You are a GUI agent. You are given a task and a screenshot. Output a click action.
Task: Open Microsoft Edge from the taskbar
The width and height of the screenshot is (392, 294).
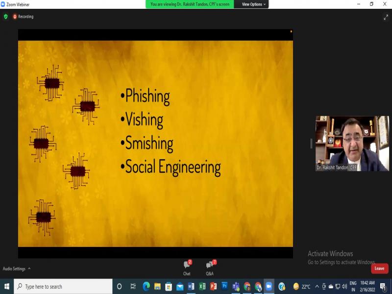(146, 286)
